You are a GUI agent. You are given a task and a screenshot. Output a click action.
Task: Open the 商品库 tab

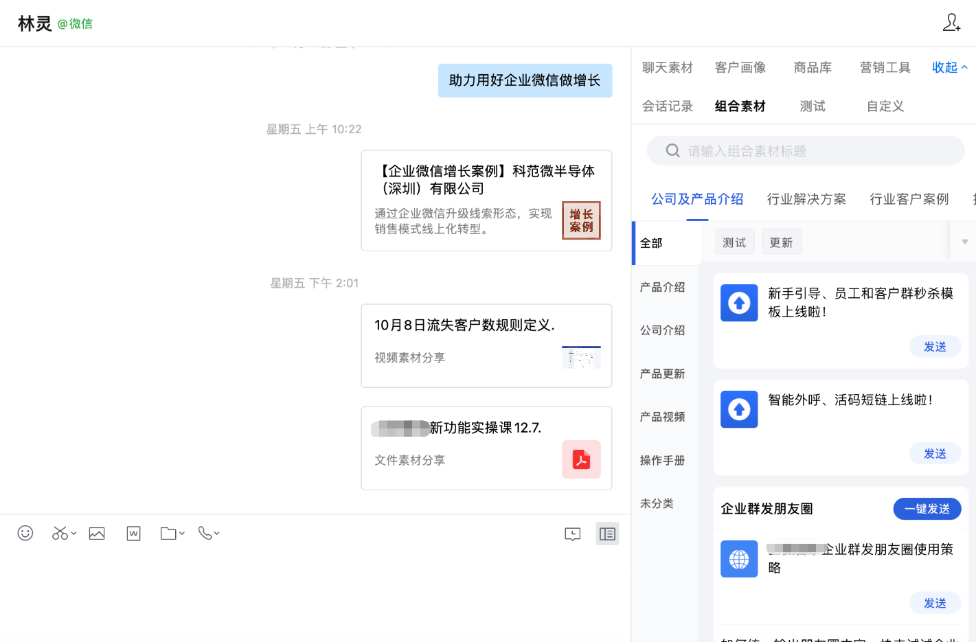(813, 67)
